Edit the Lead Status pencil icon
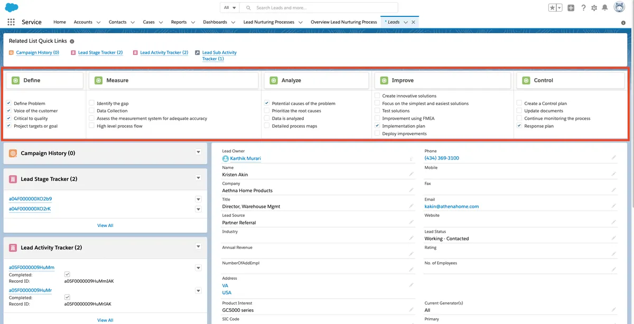This screenshot has width=634, height=324. (x=614, y=238)
